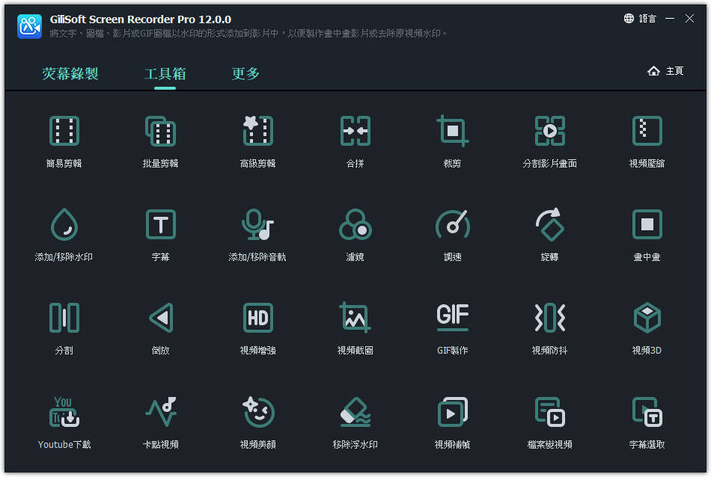The image size is (711, 477).
Task: Select the 裁剪 crop tool
Action: [452, 132]
